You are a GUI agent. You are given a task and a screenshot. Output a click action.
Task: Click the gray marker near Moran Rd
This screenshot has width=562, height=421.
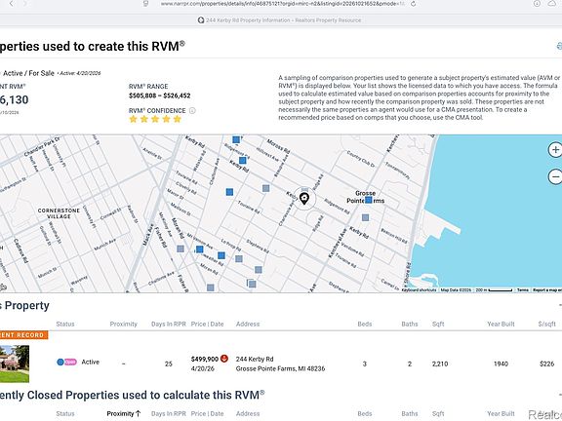[x=181, y=249]
